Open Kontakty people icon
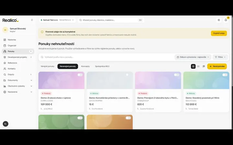The image size is (233, 145). [5, 69]
